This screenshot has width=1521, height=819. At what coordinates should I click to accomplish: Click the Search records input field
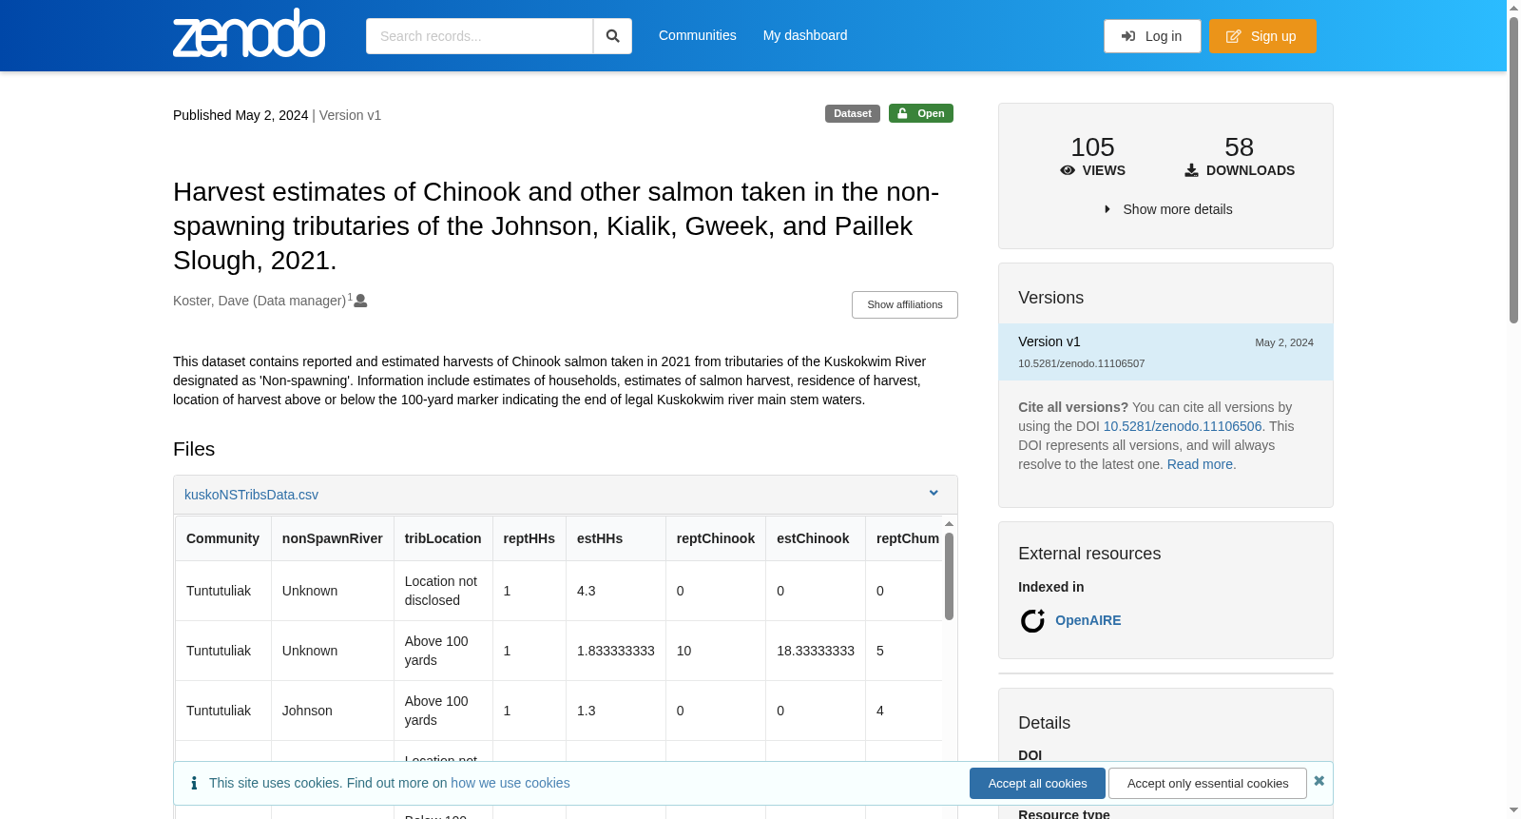tap(479, 36)
